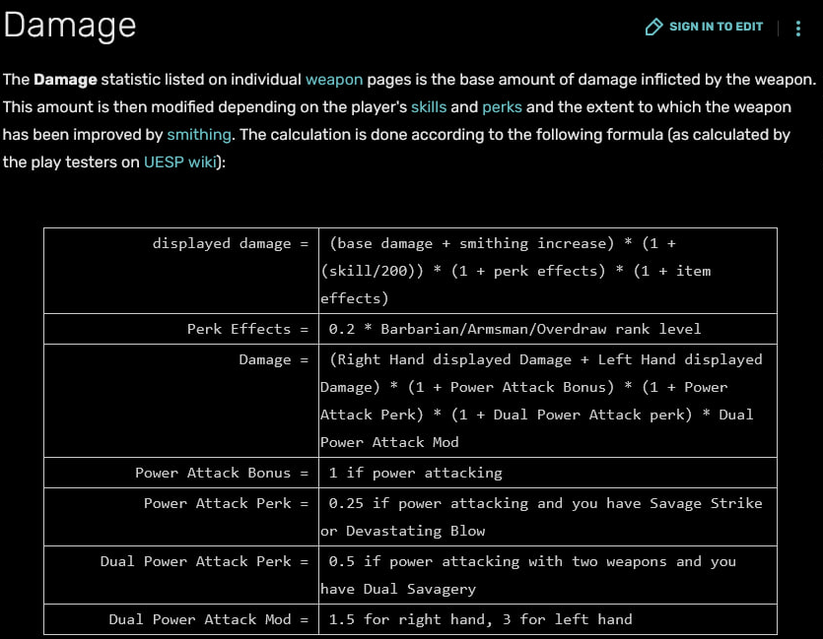
Task: Click the bold Damage word in paragraph
Action: point(65,80)
